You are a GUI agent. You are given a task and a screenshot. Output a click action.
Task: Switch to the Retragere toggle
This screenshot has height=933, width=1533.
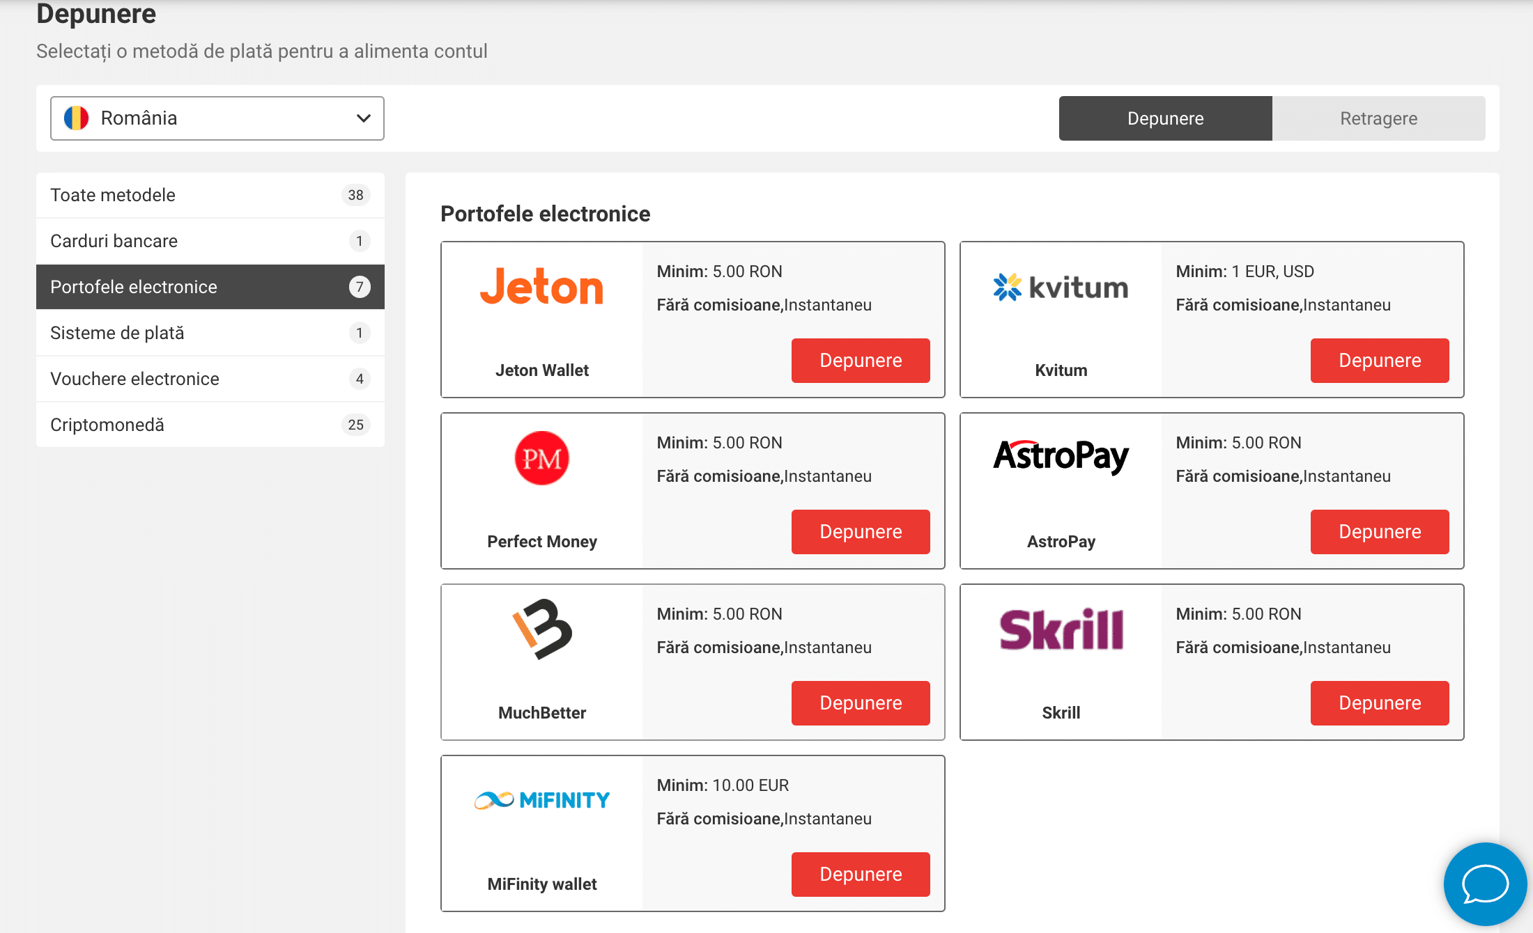(1378, 118)
